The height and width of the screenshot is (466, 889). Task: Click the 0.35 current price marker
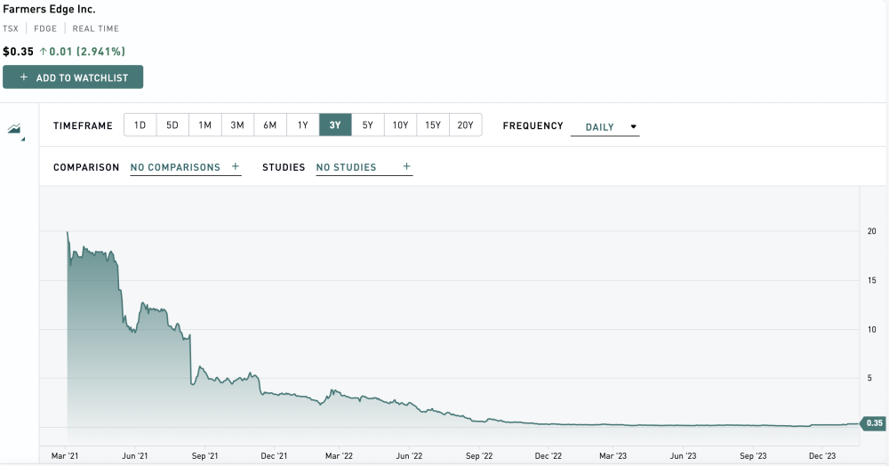pos(873,423)
